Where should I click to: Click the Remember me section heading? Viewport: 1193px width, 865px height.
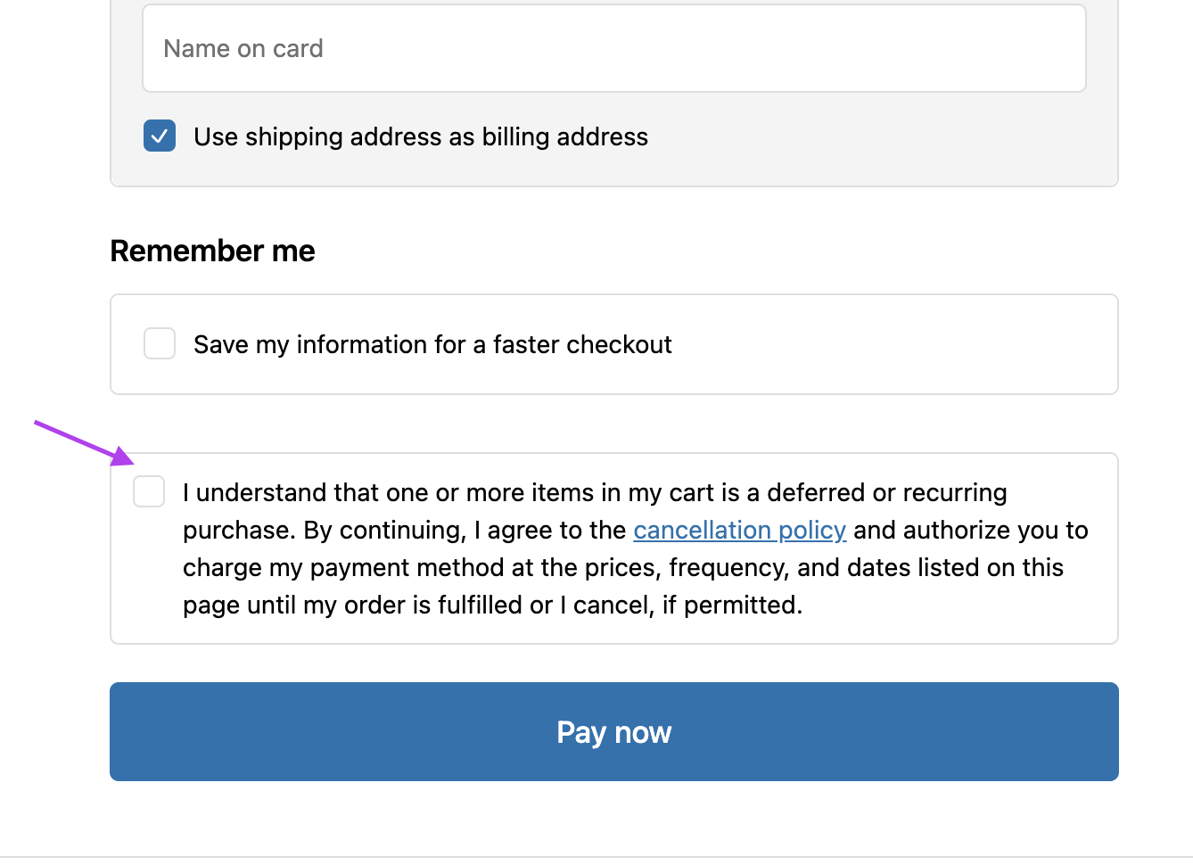pyautogui.click(x=212, y=251)
